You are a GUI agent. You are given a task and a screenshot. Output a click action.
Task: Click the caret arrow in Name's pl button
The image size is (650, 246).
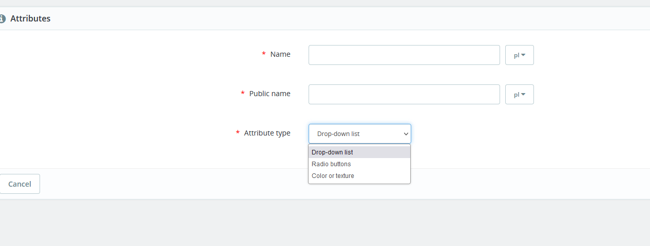[523, 55]
